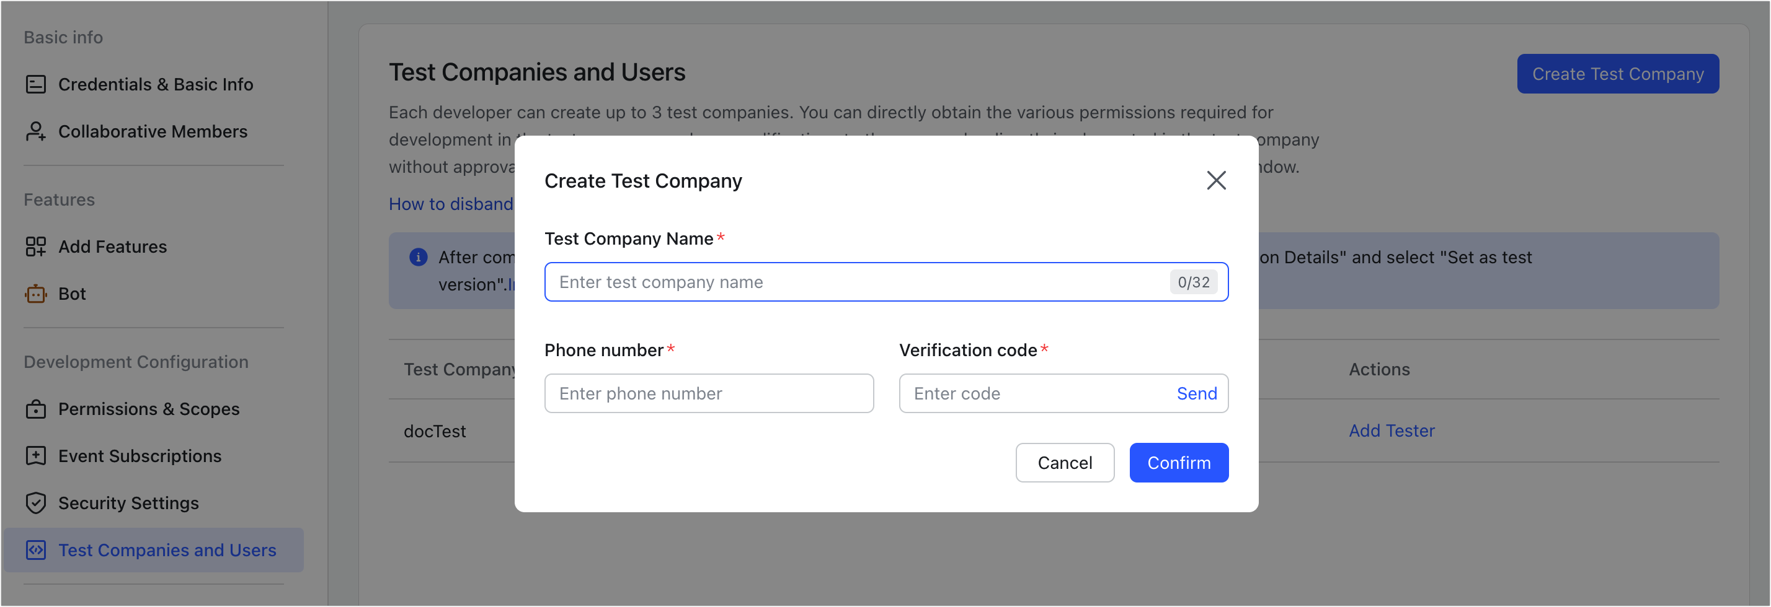Open Security Settings menu item
Image resolution: width=1771 pixels, height=607 pixels.
pyautogui.click(x=128, y=504)
